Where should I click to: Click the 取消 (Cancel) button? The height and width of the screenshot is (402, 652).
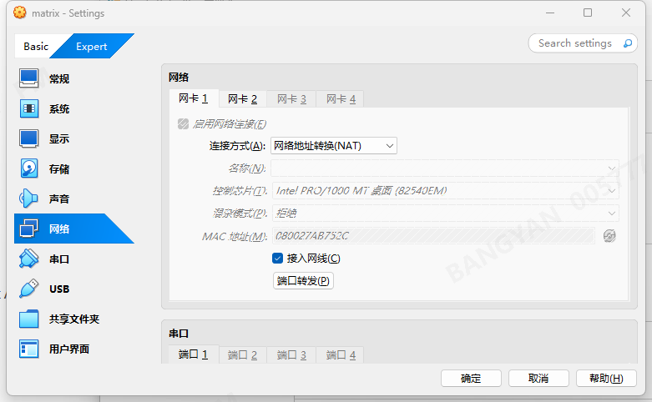[538, 379]
